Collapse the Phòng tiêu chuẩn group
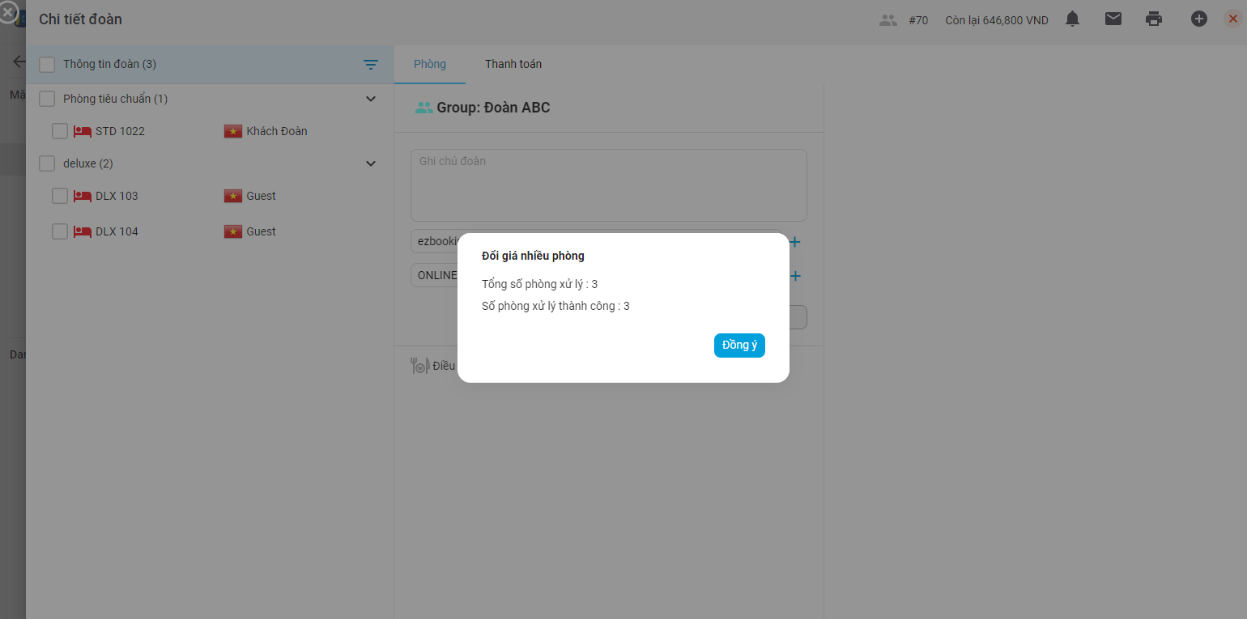Viewport: 1247px width, 619px height. [x=371, y=99]
